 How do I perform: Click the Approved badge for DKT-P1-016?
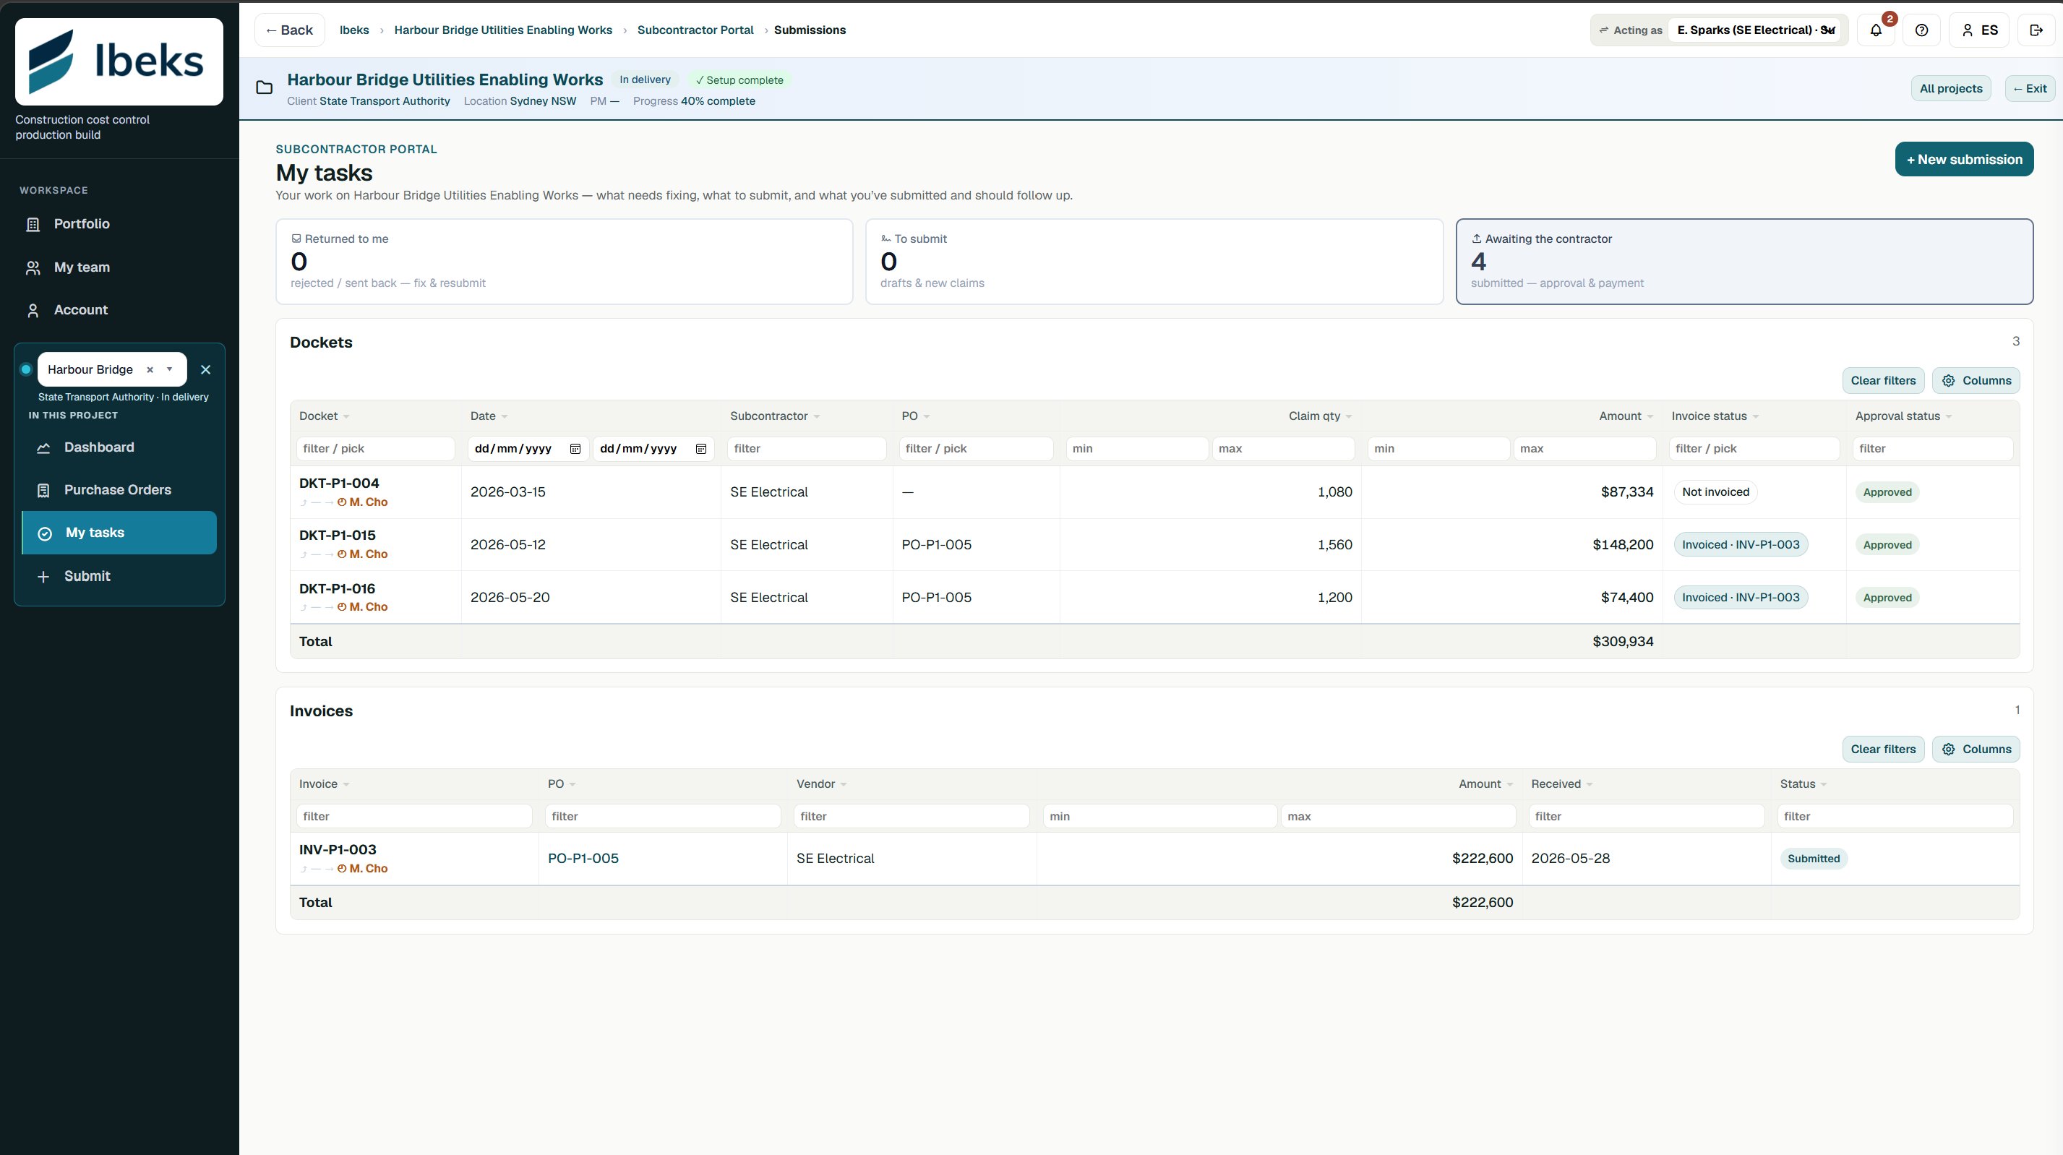coord(1887,598)
